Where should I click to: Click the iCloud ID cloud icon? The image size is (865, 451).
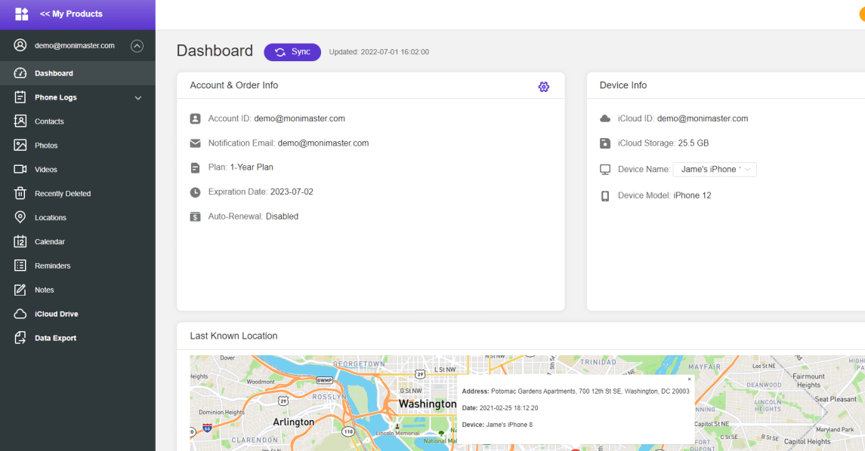point(605,118)
